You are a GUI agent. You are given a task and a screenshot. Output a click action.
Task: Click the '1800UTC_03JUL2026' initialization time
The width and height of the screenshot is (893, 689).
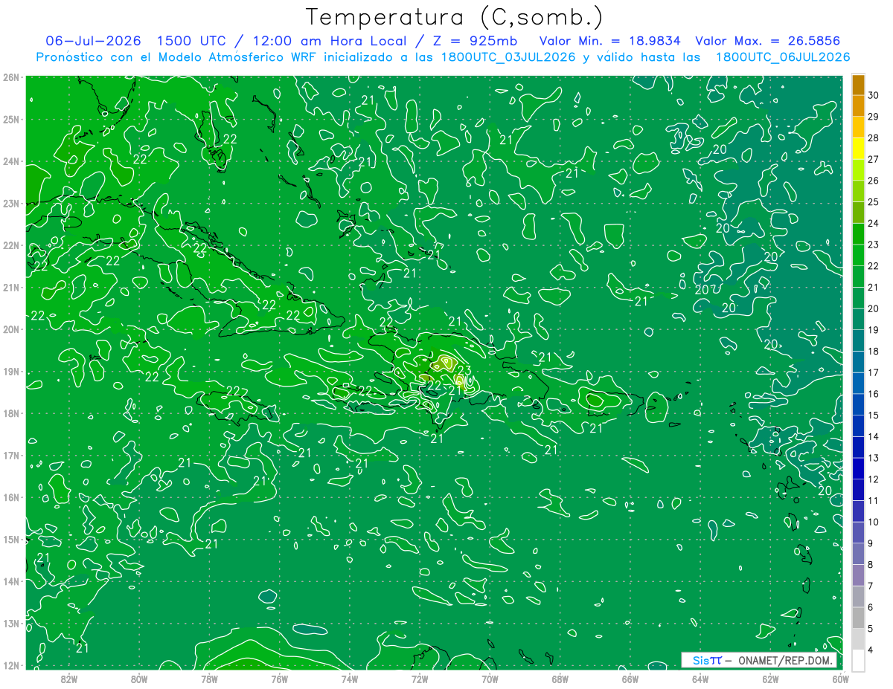(x=508, y=57)
